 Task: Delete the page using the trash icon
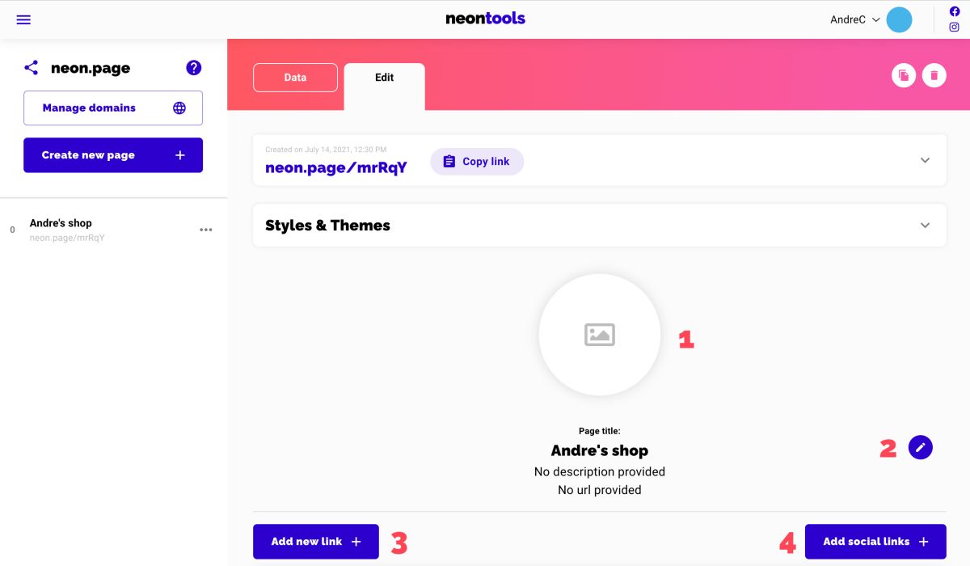coord(934,74)
